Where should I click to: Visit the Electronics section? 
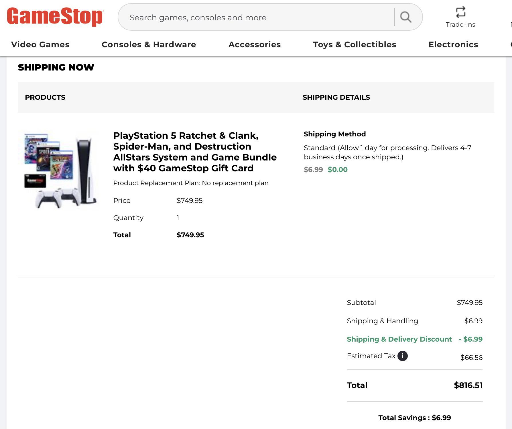tap(453, 44)
